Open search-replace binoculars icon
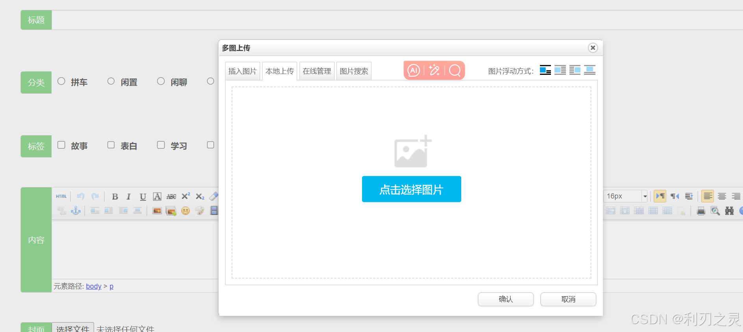The height and width of the screenshot is (332, 743). click(x=729, y=211)
